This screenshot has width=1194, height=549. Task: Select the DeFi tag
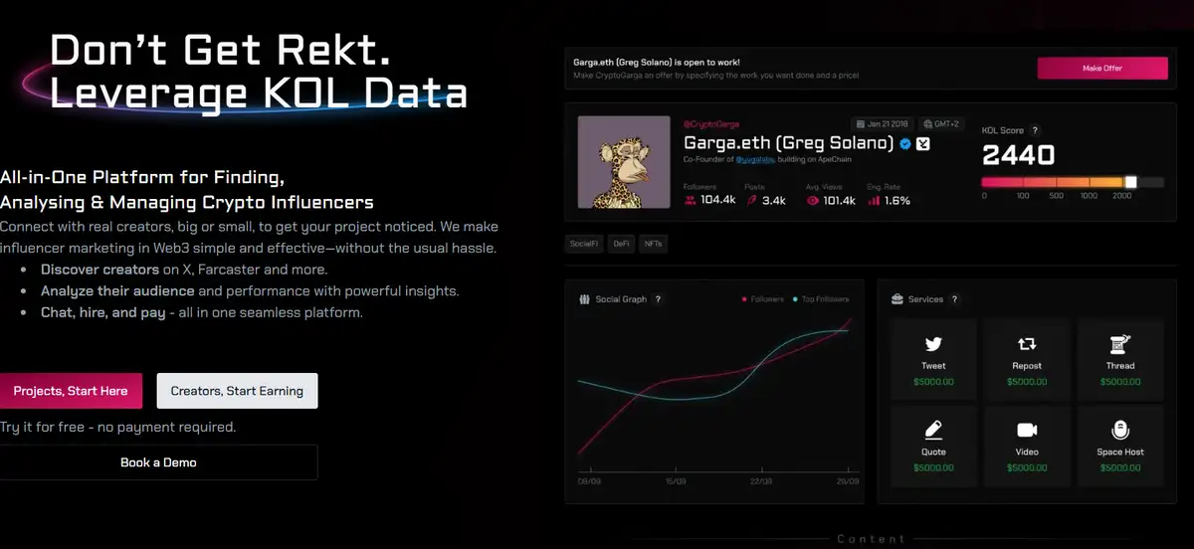[x=620, y=243]
